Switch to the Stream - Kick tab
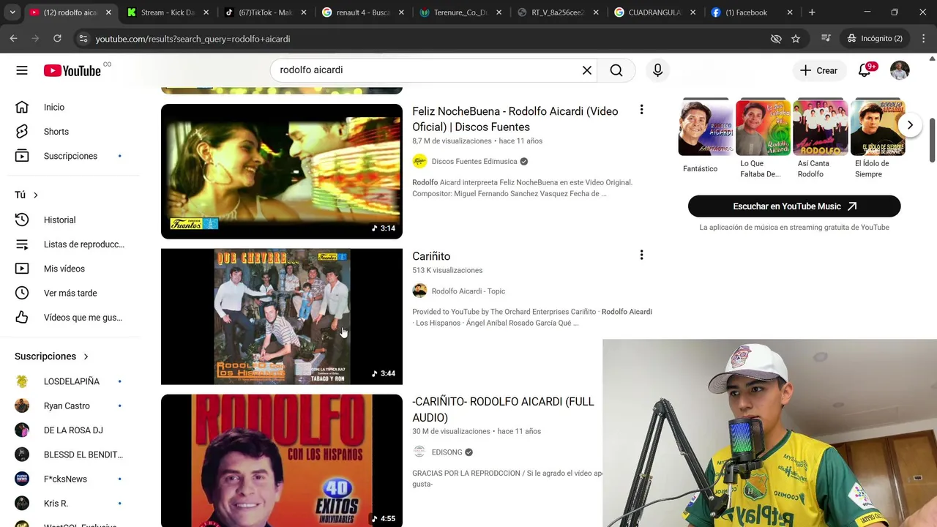937x527 pixels. pyautogui.click(x=168, y=12)
